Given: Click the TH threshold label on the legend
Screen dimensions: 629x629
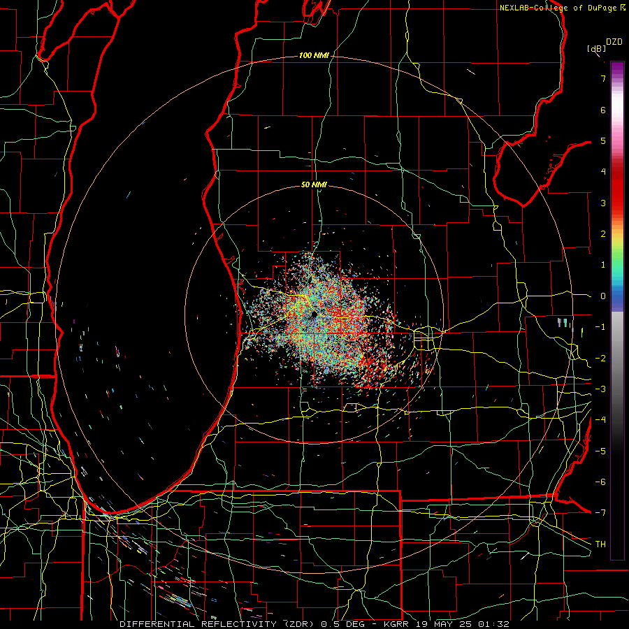Looking at the screenshot, I should (x=600, y=544).
